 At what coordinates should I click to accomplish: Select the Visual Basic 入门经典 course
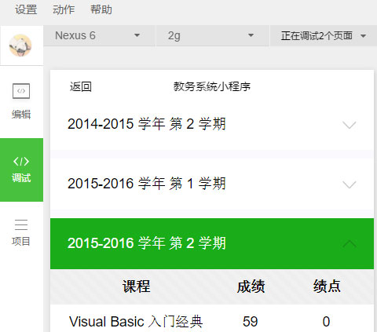tap(136, 322)
